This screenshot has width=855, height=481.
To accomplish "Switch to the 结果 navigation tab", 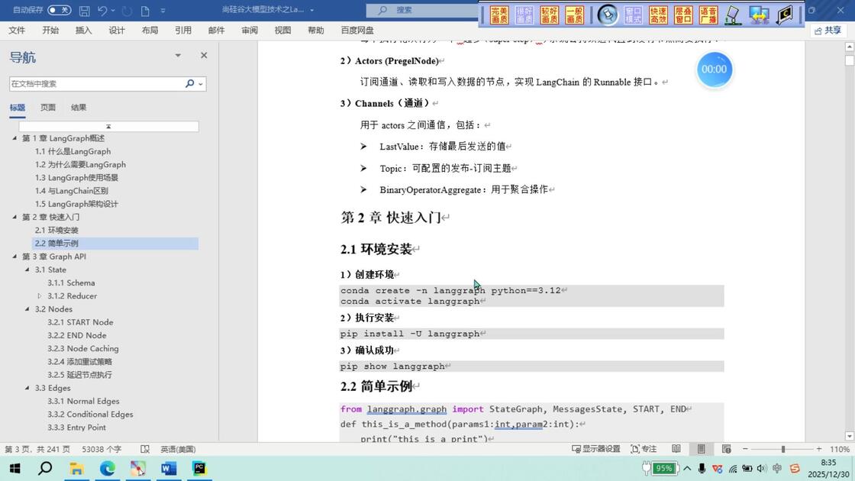I will click(x=79, y=108).
